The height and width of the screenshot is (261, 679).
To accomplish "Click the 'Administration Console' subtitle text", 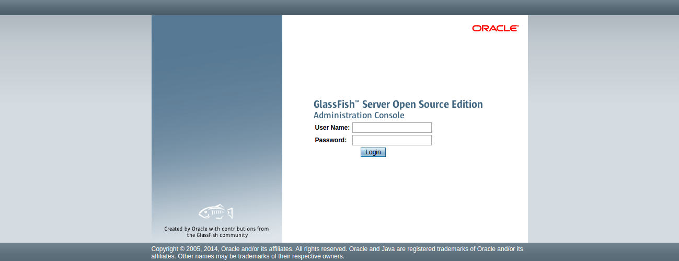I will [x=359, y=115].
